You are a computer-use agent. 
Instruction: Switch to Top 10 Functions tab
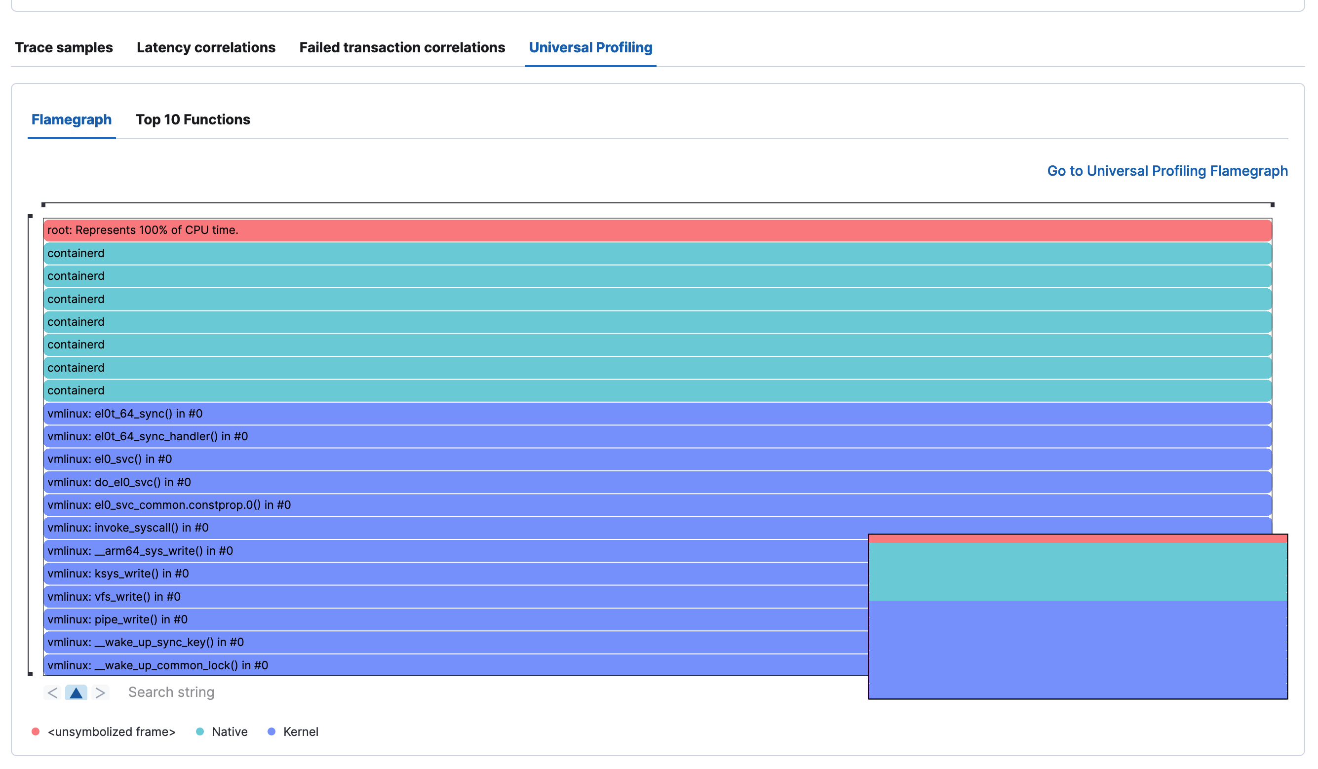193,120
